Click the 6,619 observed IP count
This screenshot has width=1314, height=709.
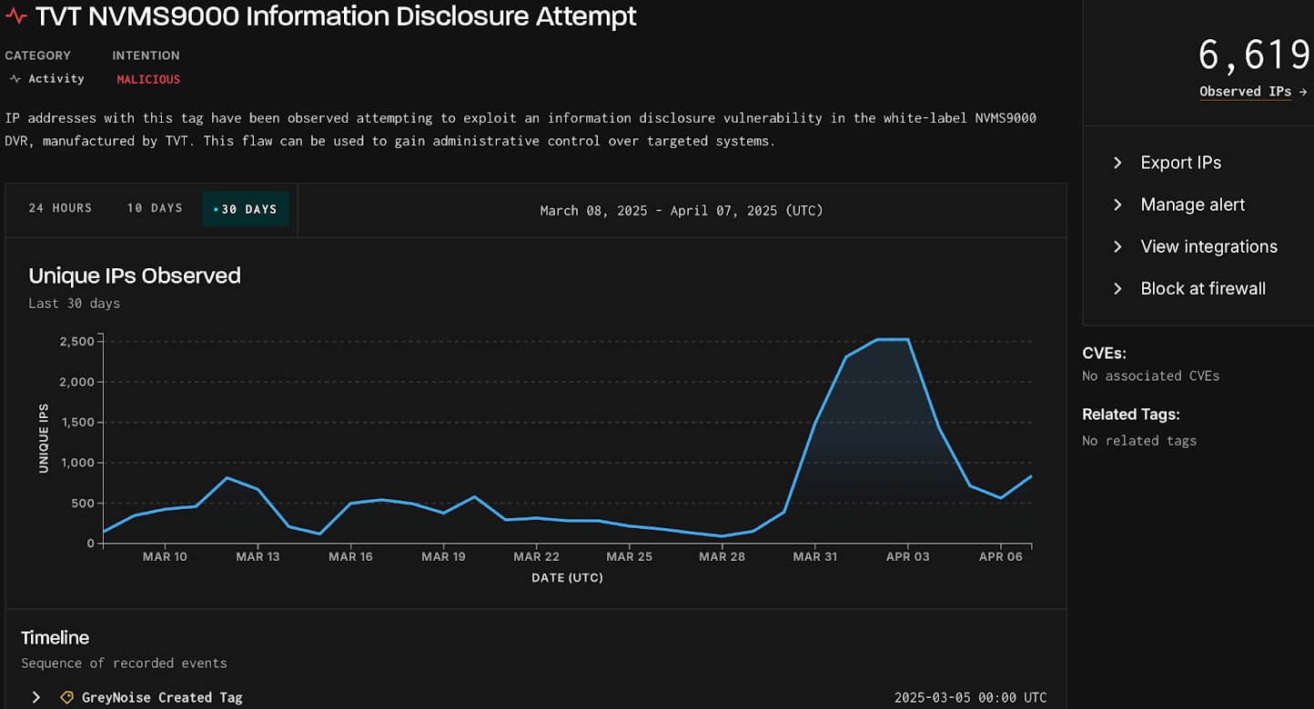click(1255, 55)
